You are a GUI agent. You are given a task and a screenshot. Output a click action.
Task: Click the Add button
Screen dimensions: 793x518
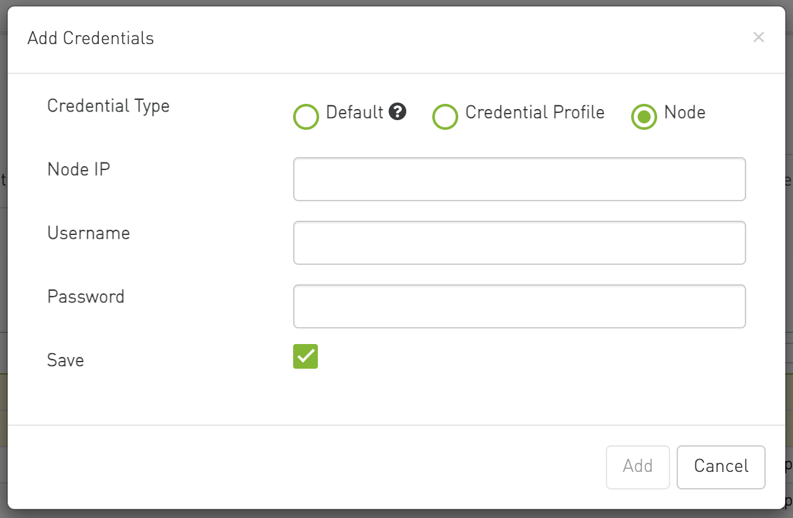click(x=638, y=467)
